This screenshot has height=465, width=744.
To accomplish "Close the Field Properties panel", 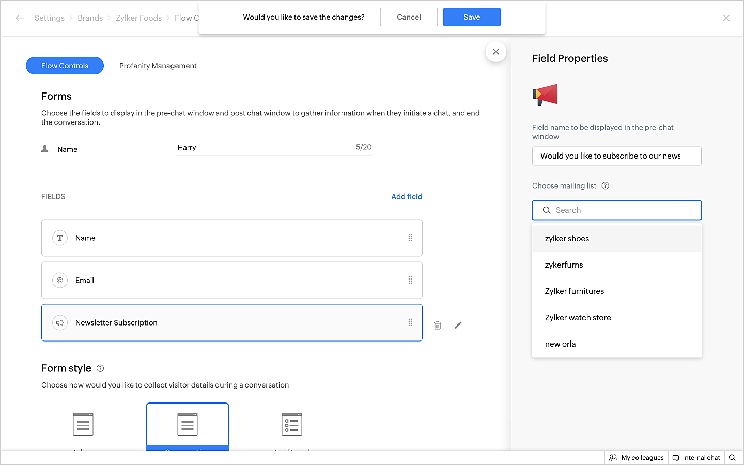I will point(496,52).
